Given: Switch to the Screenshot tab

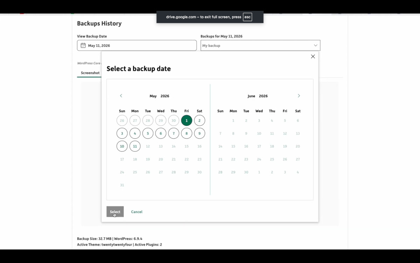Looking at the screenshot, I should [x=90, y=73].
